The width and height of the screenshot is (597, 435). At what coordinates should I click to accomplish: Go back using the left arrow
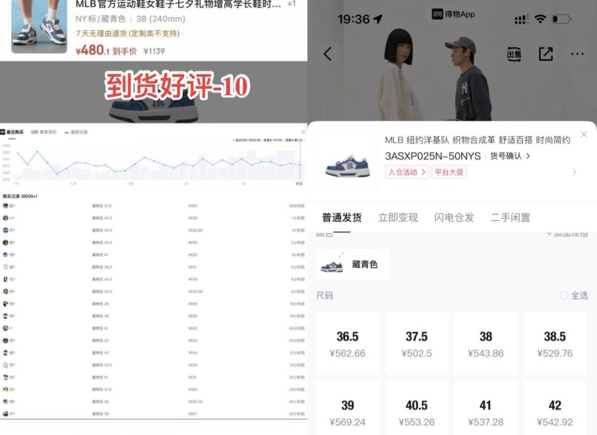[x=327, y=54]
